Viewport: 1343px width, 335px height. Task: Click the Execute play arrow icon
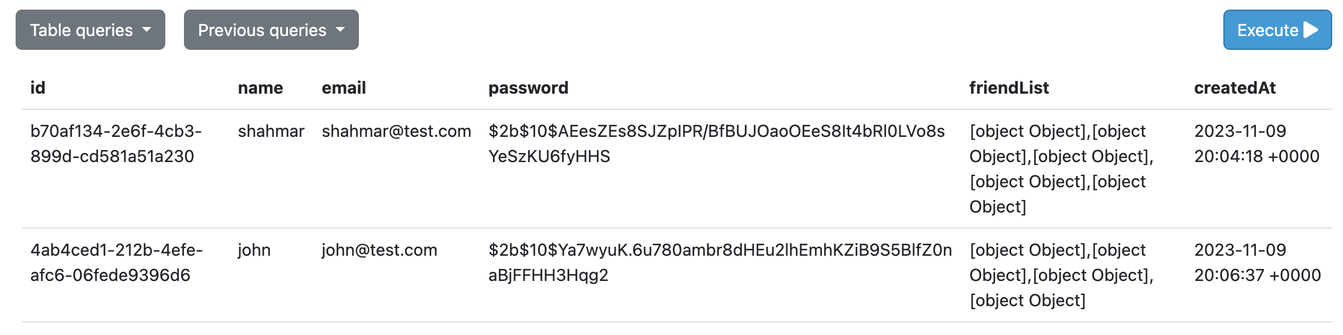(1311, 30)
